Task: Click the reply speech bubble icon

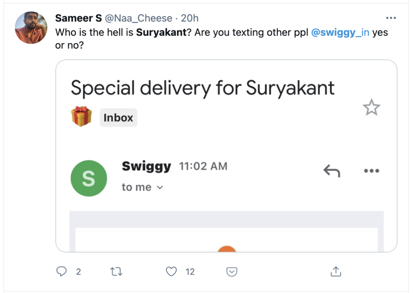Action: tap(61, 272)
